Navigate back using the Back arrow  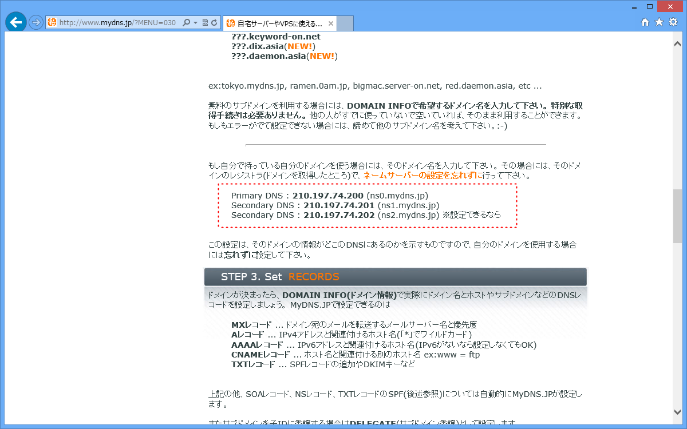[15, 22]
